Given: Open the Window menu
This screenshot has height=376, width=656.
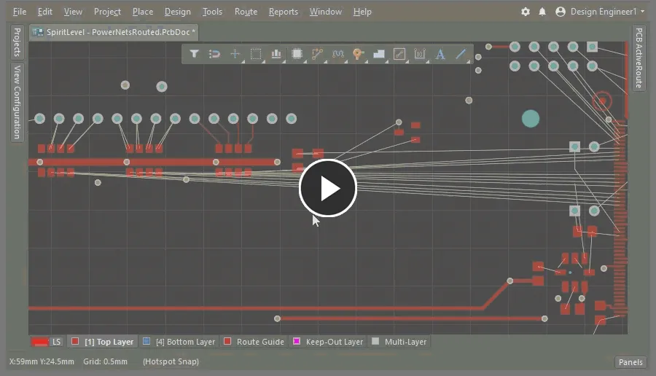Looking at the screenshot, I should click(326, 12).
